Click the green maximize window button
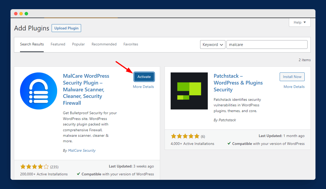The width and height of the screenshot is (326, 189). (x=26, y=14)
